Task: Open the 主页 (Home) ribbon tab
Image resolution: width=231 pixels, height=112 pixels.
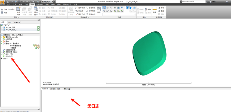Action: 9,5
